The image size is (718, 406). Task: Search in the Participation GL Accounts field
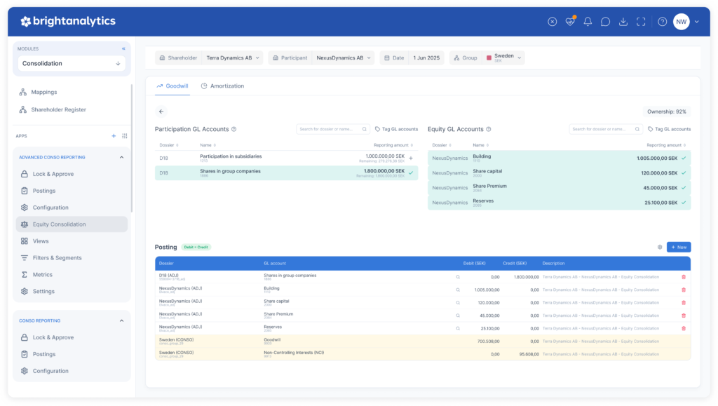[333, 129]
